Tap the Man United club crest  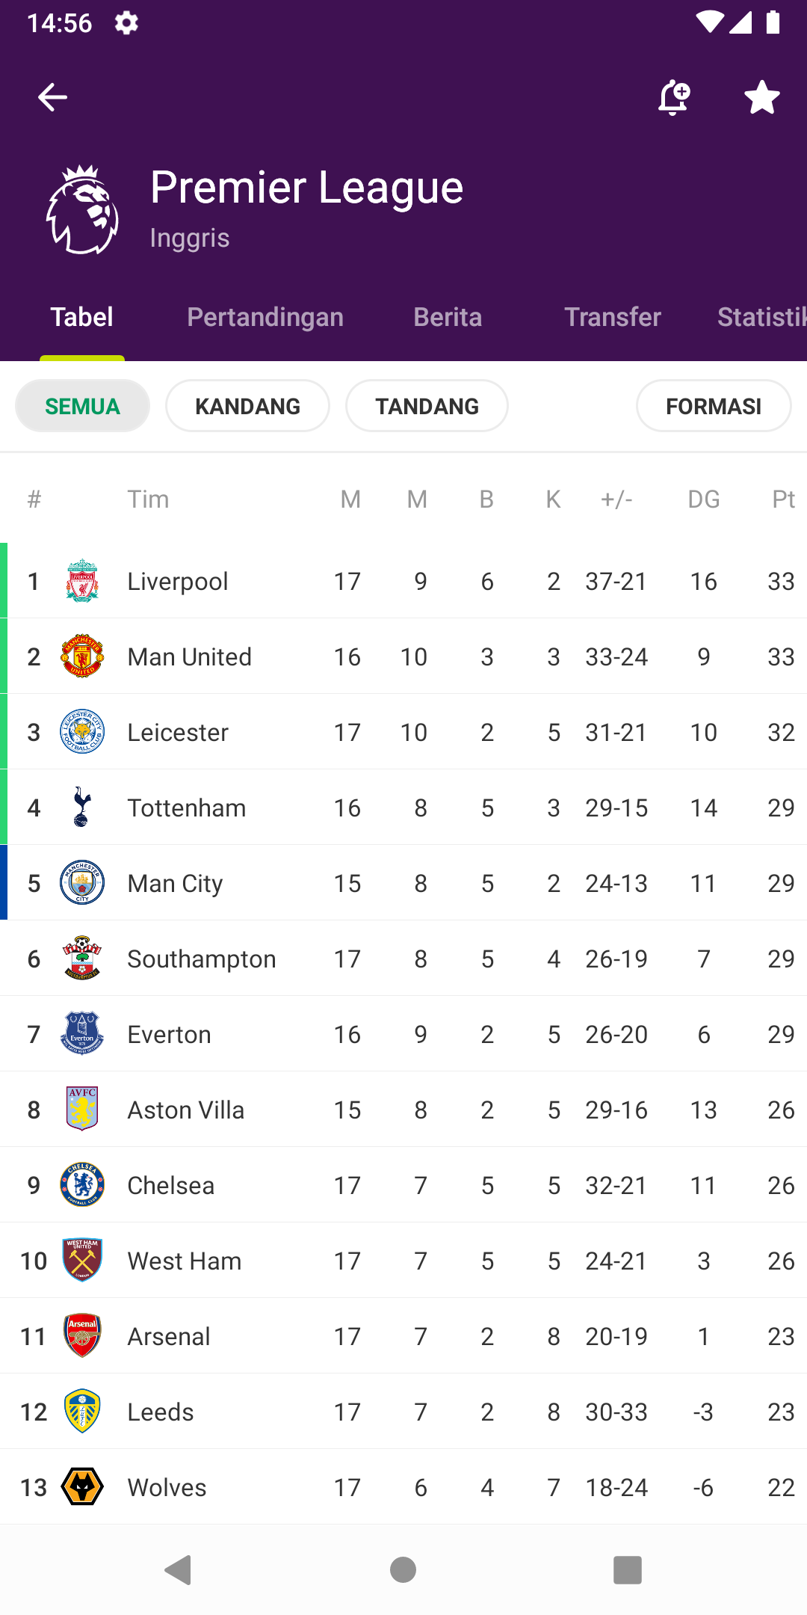click(82, 656)
